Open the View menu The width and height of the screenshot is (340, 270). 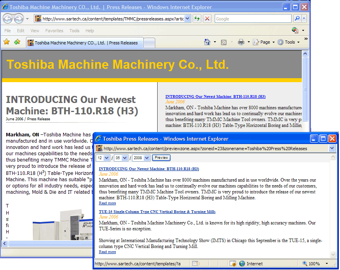[35, 31]
